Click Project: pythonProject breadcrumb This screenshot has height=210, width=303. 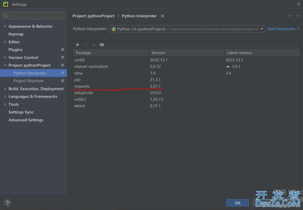coord(93,16)
